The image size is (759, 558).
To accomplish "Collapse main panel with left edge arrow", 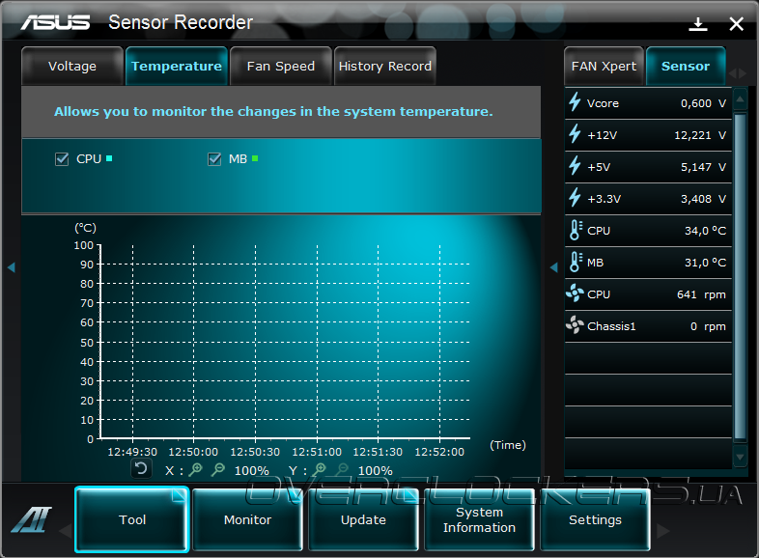I will tap(12, 267).
